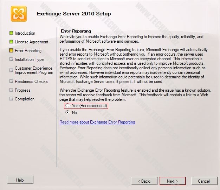The height and width of the screenshot is (190, 220).
Task: Open Help for the setup wizard
Action: [20, 180]
